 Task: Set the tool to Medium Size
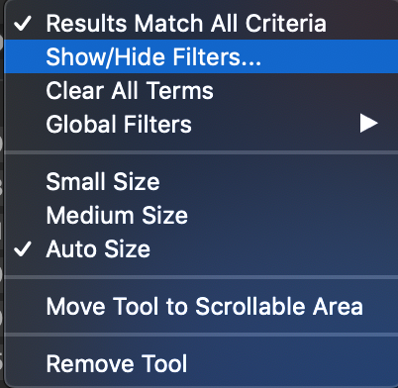[x=201, y=215]
